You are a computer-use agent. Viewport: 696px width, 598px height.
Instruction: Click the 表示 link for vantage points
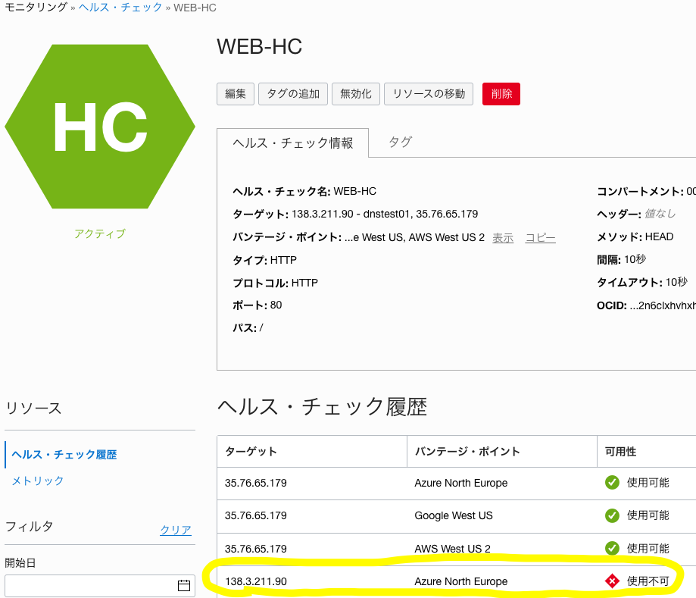pyautogui.click(x=503, y=238)
